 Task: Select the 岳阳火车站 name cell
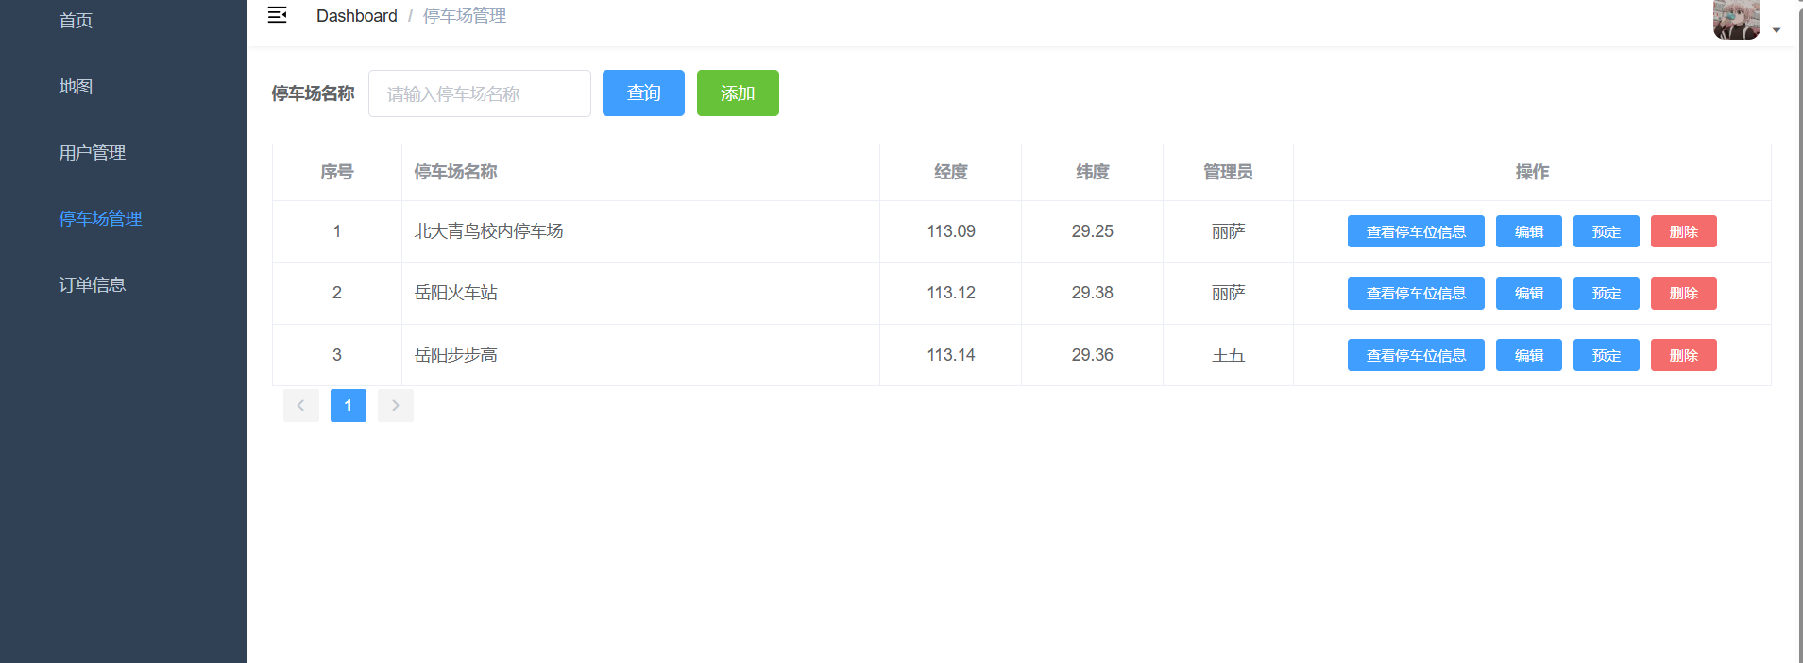(x=640, y=293)
